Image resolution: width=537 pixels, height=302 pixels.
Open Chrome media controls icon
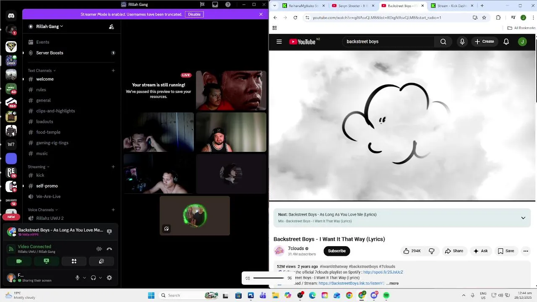click(513, 18)
